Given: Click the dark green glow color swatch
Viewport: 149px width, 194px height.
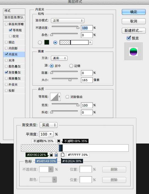Looking at the screenshot, I should point(47,42).
